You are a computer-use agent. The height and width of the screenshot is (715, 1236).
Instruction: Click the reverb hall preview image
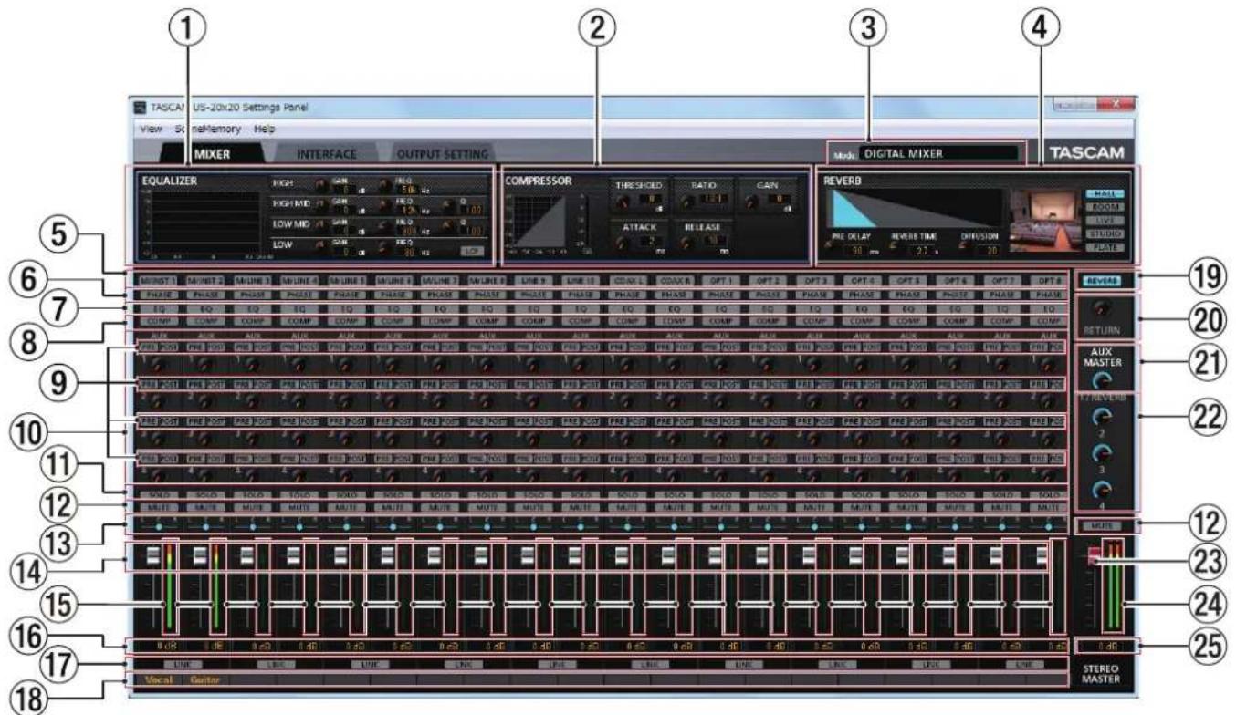click(1046, 220)
